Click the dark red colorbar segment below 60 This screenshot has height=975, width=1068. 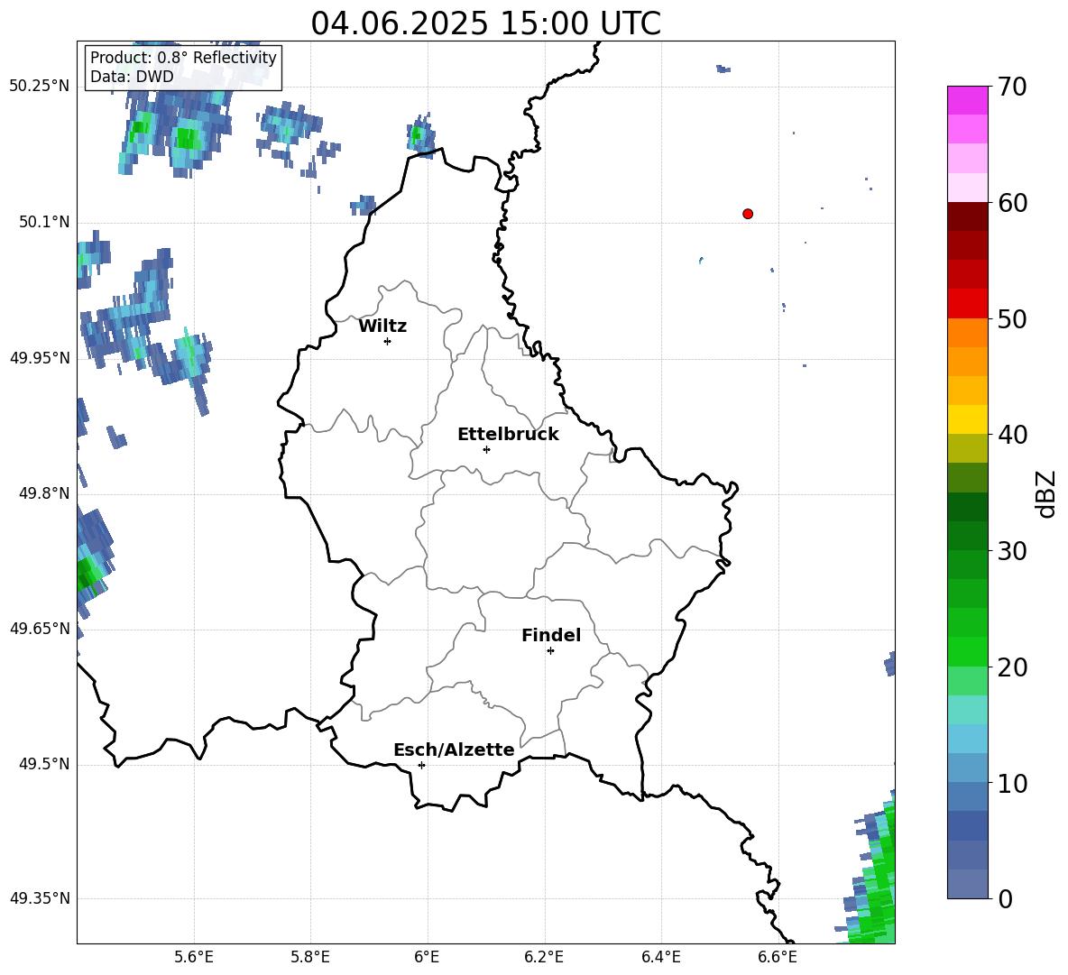(967, 216)
